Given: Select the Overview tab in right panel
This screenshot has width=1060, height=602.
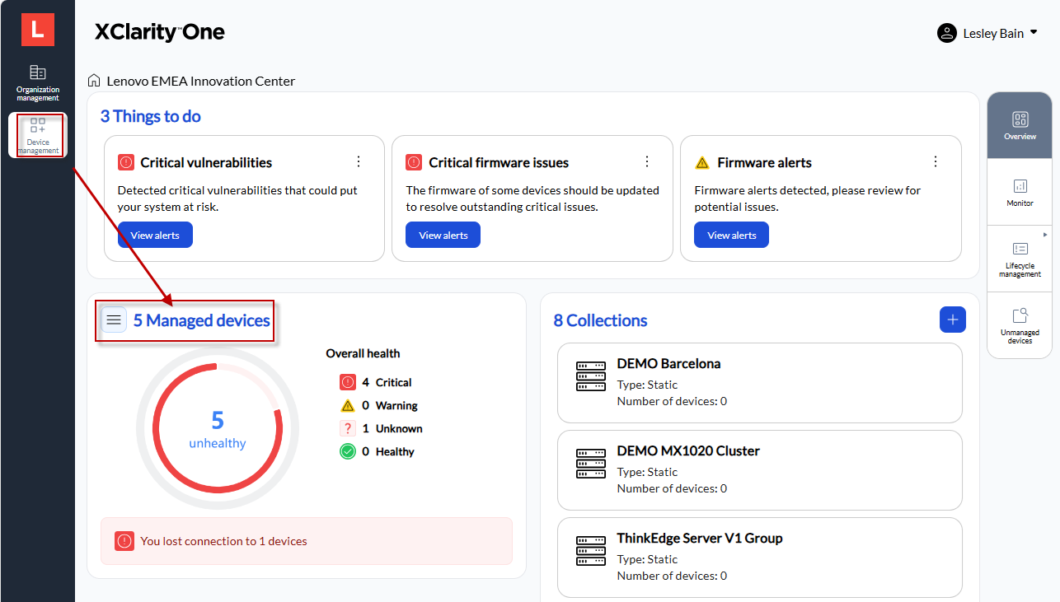Looking at the screenshot, I should pos(1020,125).
